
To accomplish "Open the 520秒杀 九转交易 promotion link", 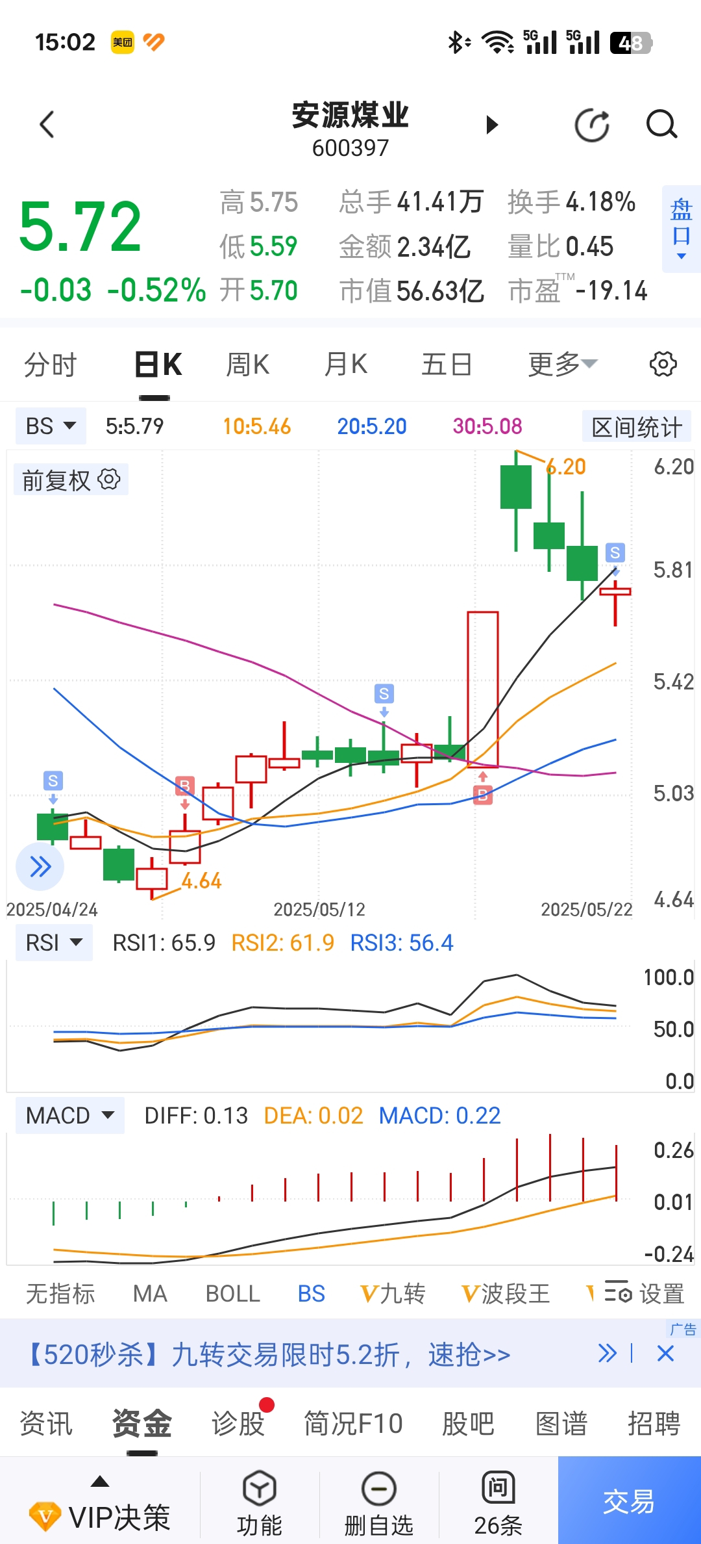I will click(x=267, y=1354).
